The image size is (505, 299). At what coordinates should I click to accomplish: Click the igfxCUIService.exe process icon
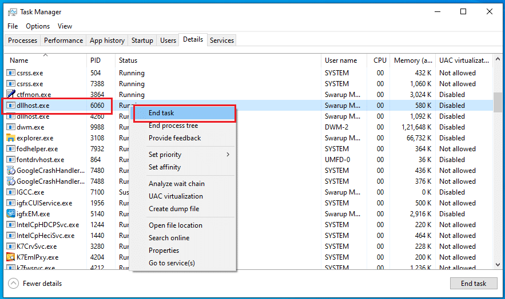pos(11,203)
